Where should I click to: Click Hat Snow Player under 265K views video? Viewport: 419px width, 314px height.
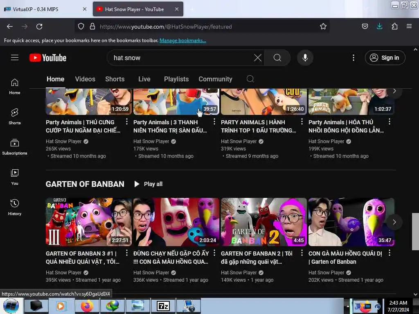pyautogui.click(x=63, y=141)
